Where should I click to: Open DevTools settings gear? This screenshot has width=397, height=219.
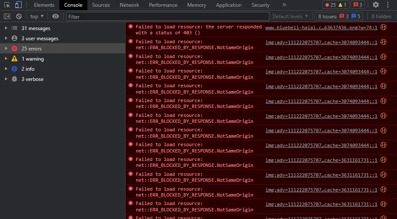point(376,5)
